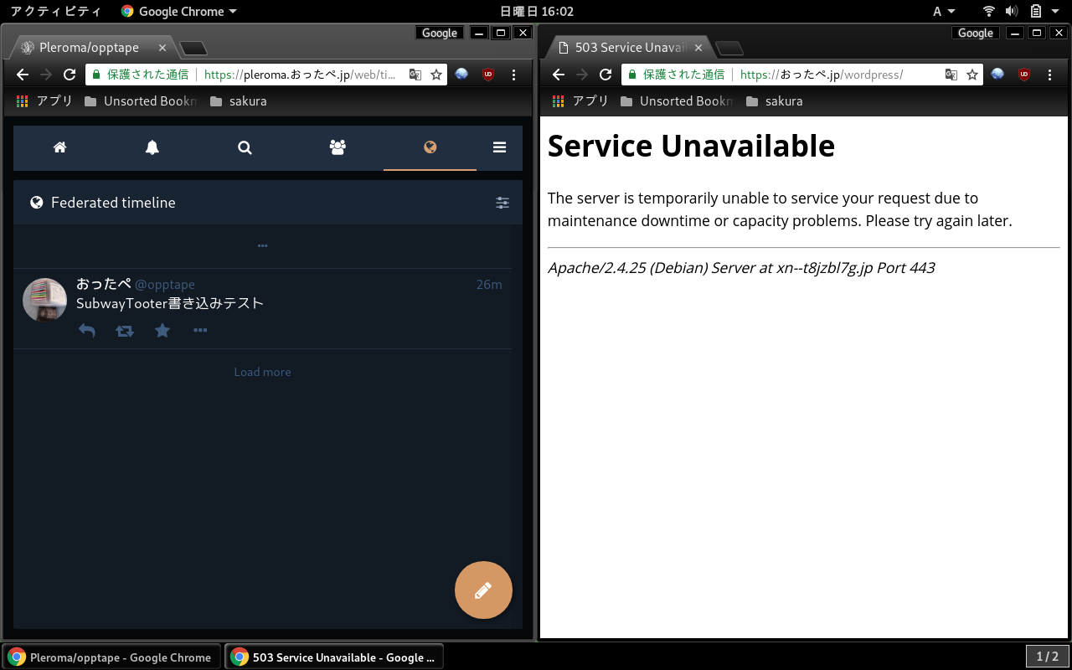Go back in the Pleroma window
The height and width of the screenshot is (670, 1072).
click(x=23, y=75)
